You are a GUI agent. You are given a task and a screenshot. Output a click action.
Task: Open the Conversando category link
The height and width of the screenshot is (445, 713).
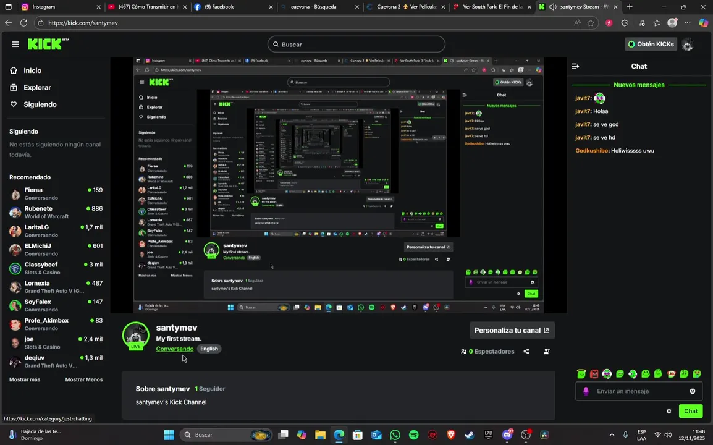[x=175, y=349]
